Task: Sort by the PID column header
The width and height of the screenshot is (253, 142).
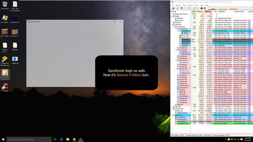Action: click(215, 11)
